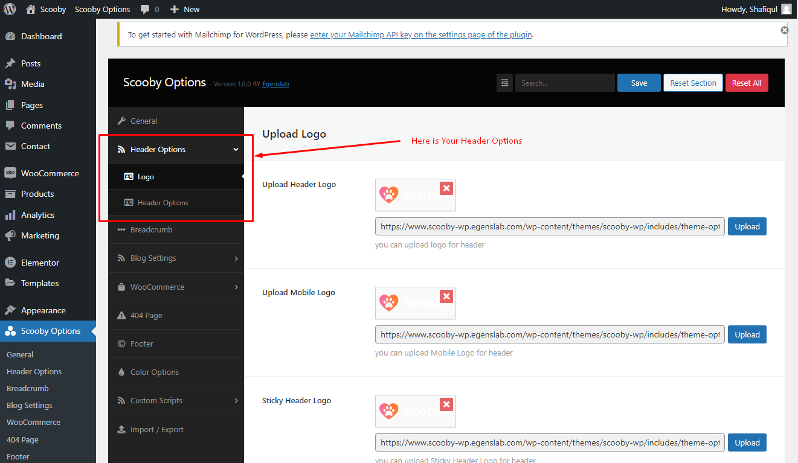Click the sticky header logo URL field
Screen dimensions: 798x463
tap(550, 442)
